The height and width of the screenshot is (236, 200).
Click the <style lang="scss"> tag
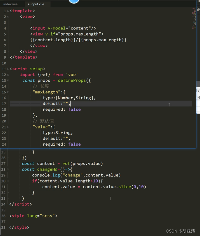point(33,216)
